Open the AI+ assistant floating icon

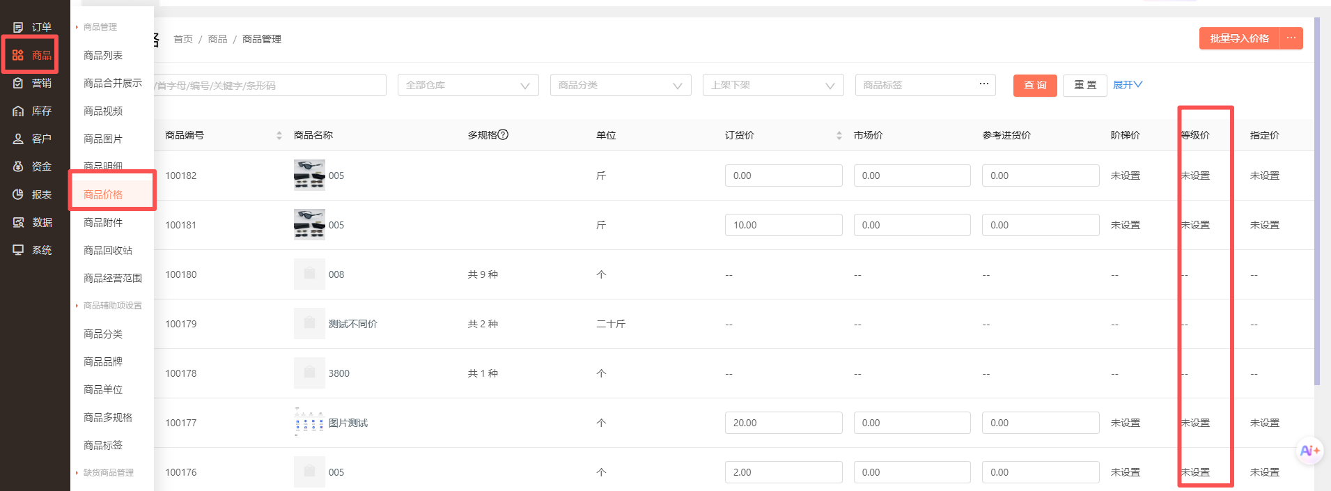coord(1310,451)
